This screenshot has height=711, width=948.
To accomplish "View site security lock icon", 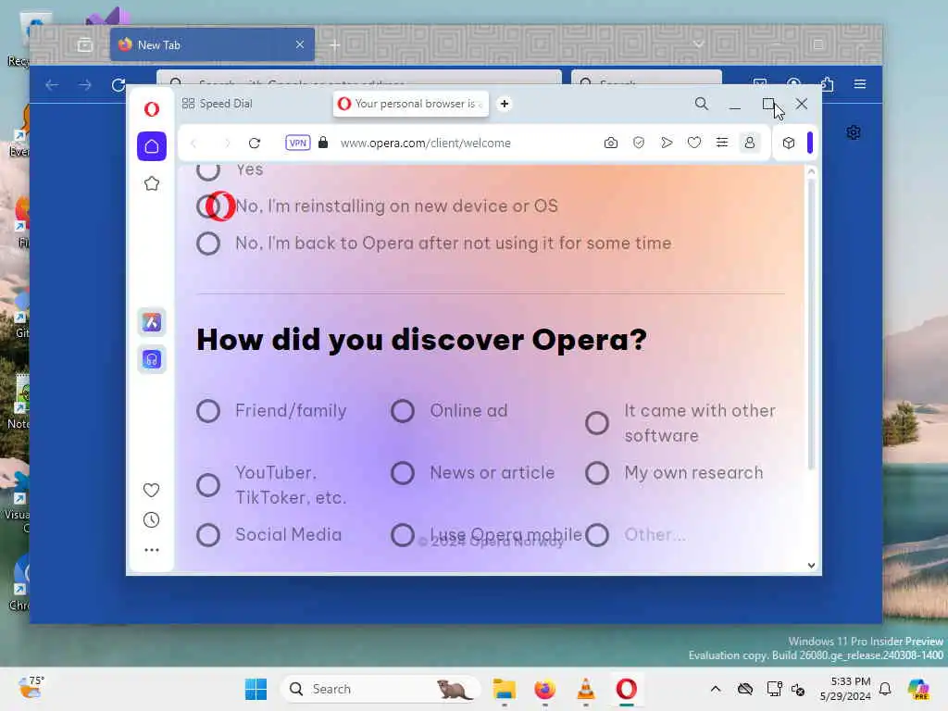I will coord(323,143).
